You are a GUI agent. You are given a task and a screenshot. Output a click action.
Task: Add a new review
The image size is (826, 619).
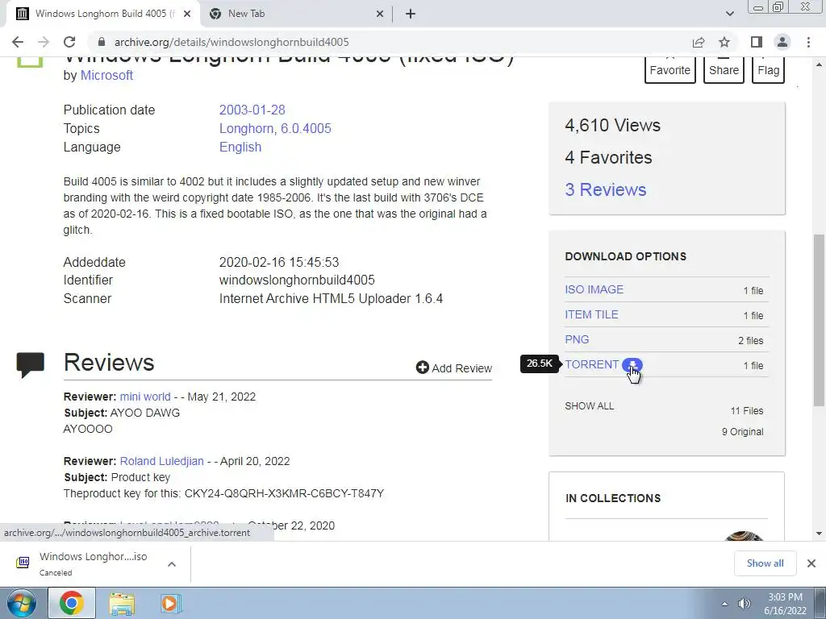coord(453,368)
